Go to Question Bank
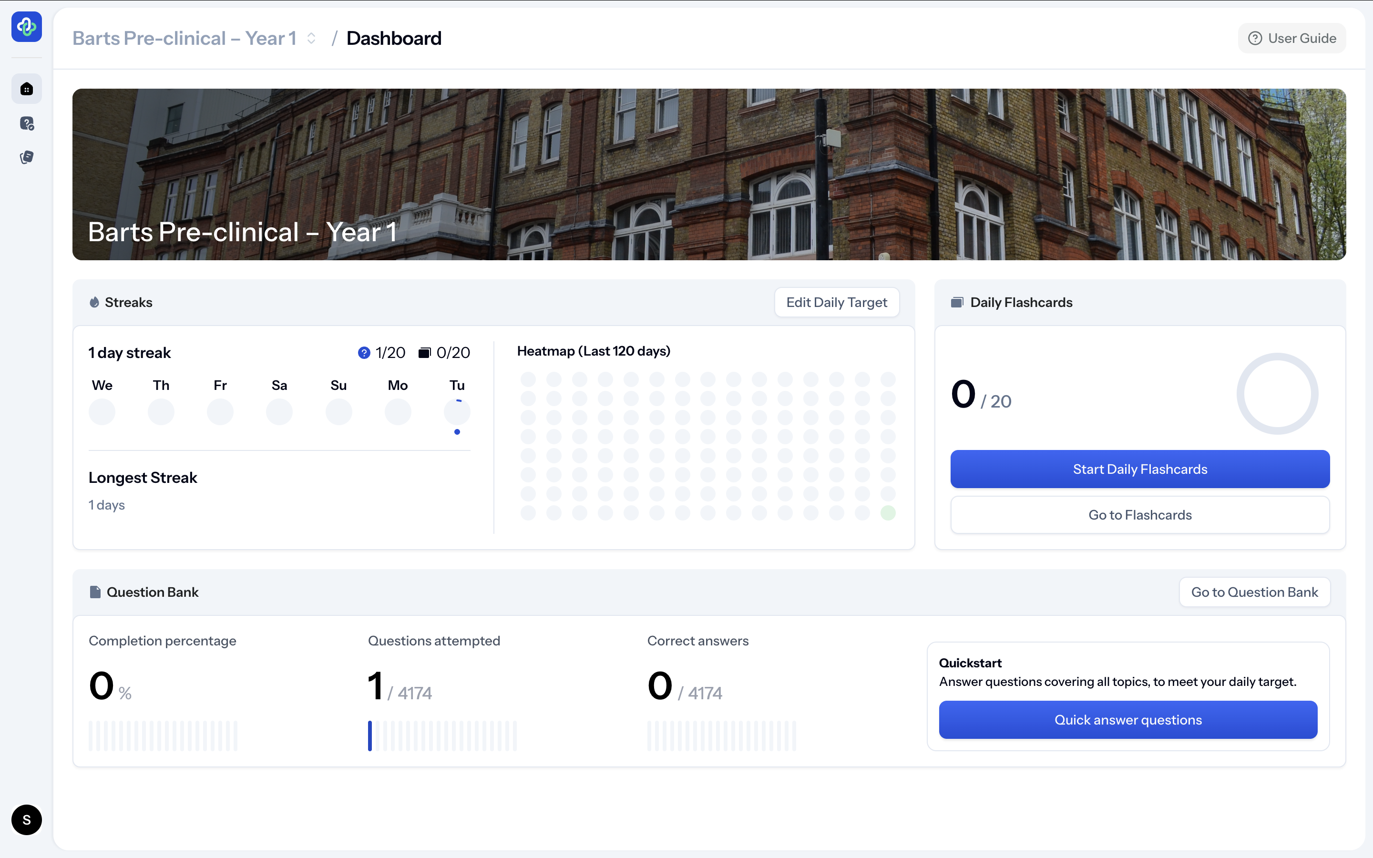Image resolution: width=1373 pixels, height=858 pixels. click(1254, 592)
